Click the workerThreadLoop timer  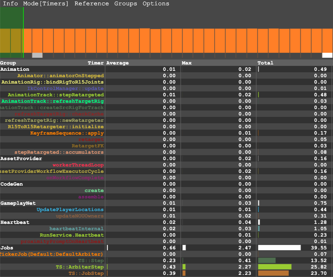tap(78, 165)
